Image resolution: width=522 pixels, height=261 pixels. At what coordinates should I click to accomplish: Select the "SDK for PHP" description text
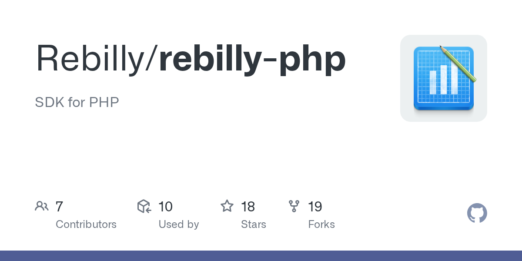[77, 102]
